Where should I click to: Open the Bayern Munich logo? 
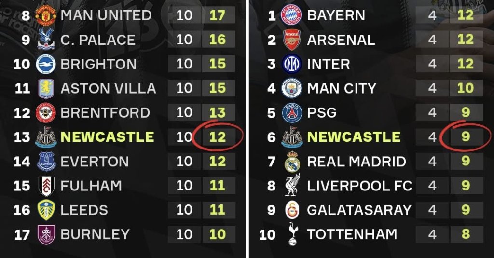coord(291,15)
